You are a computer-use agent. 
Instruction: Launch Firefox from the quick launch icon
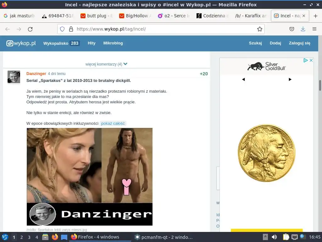(x=55, y=237)
